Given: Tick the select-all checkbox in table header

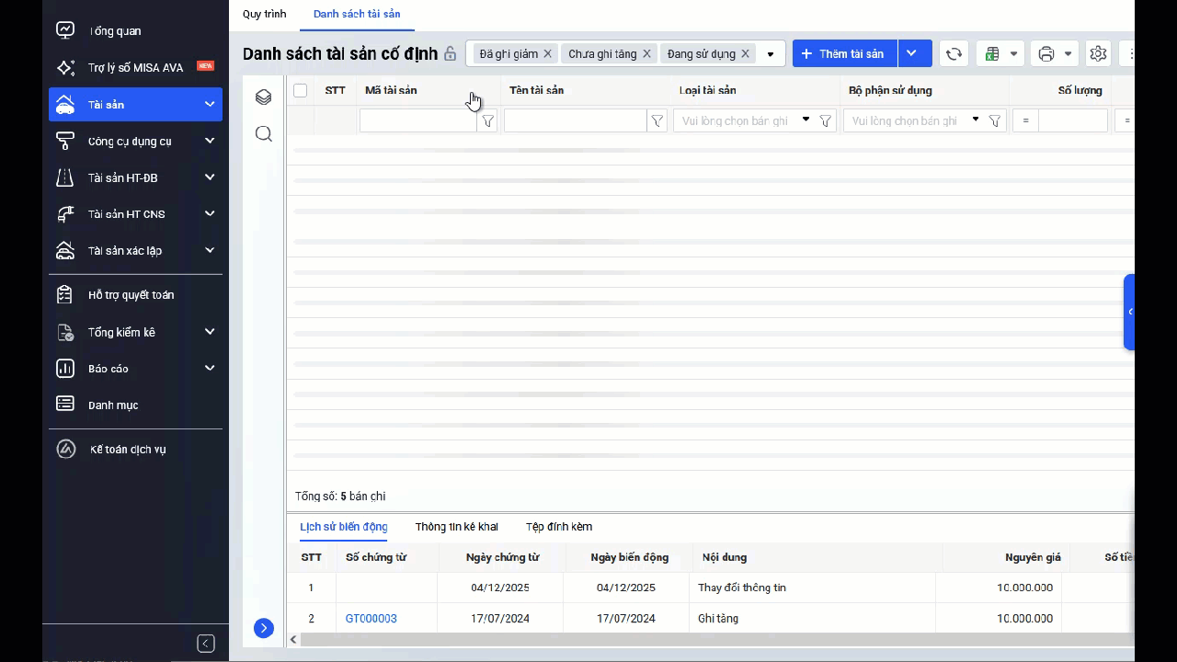Looking at the screenshot, I should (x=301, y=90).
